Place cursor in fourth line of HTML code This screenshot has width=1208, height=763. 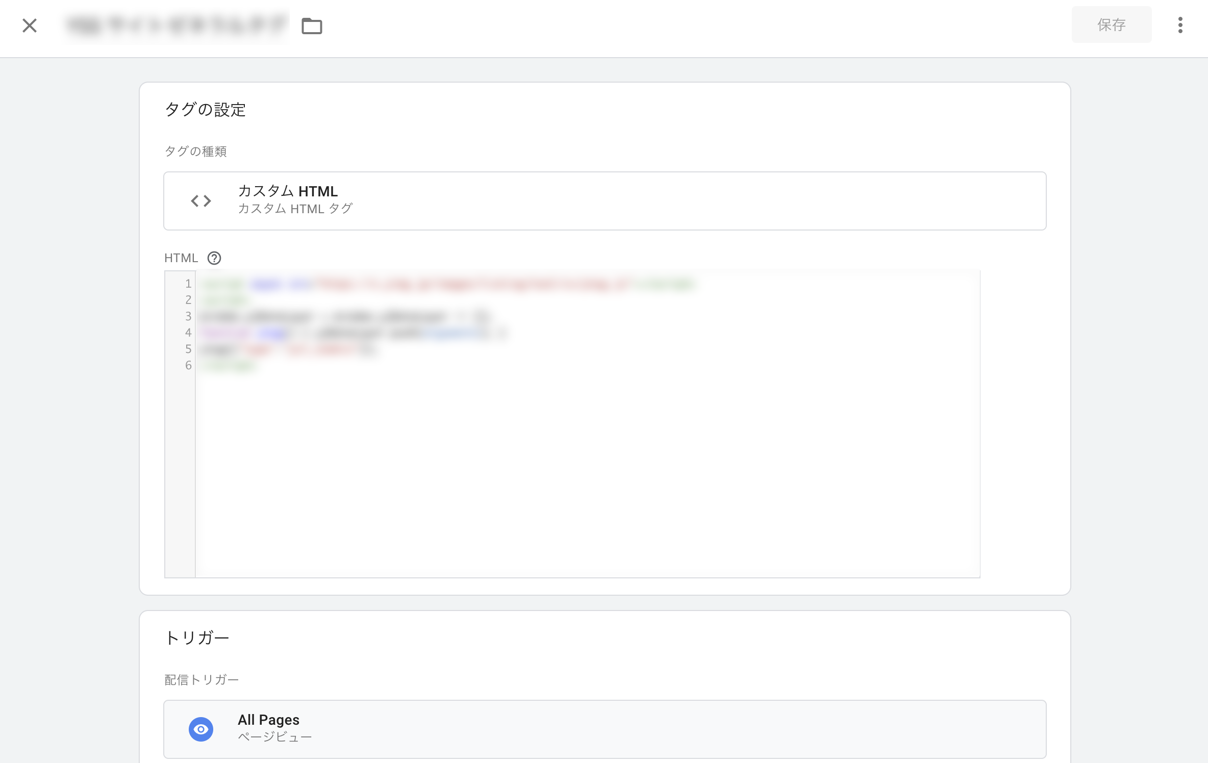tap(352, 333)
